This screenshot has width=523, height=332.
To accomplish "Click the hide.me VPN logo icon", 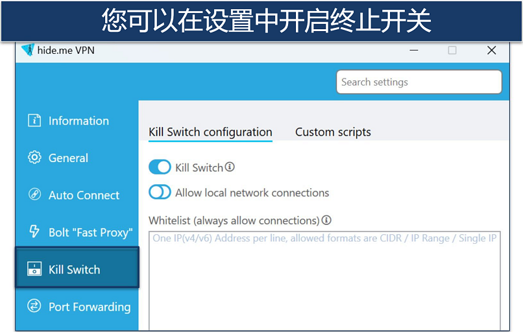I will [x=27, y=51].
